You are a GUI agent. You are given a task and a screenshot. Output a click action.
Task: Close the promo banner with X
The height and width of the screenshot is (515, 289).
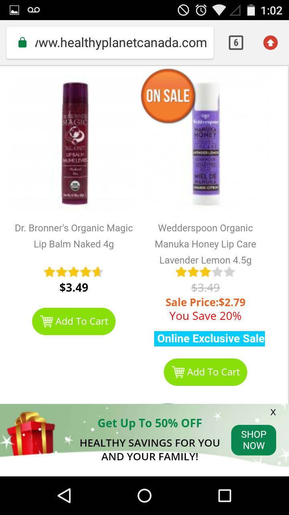(x=273, y=412)
